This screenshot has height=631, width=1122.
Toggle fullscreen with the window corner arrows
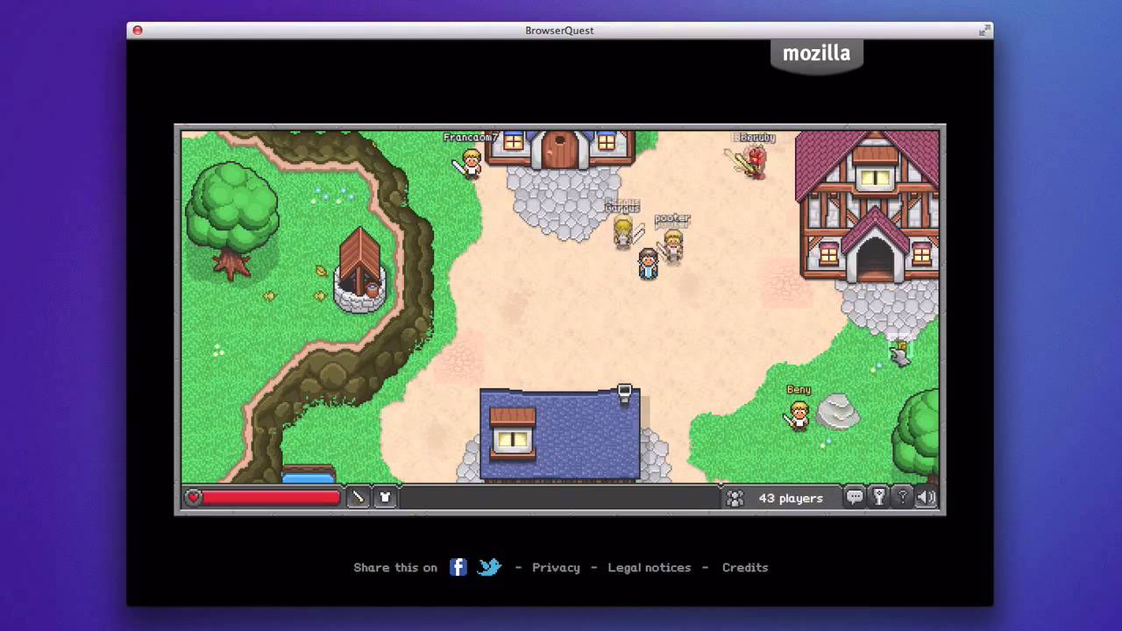coord(984,30)
